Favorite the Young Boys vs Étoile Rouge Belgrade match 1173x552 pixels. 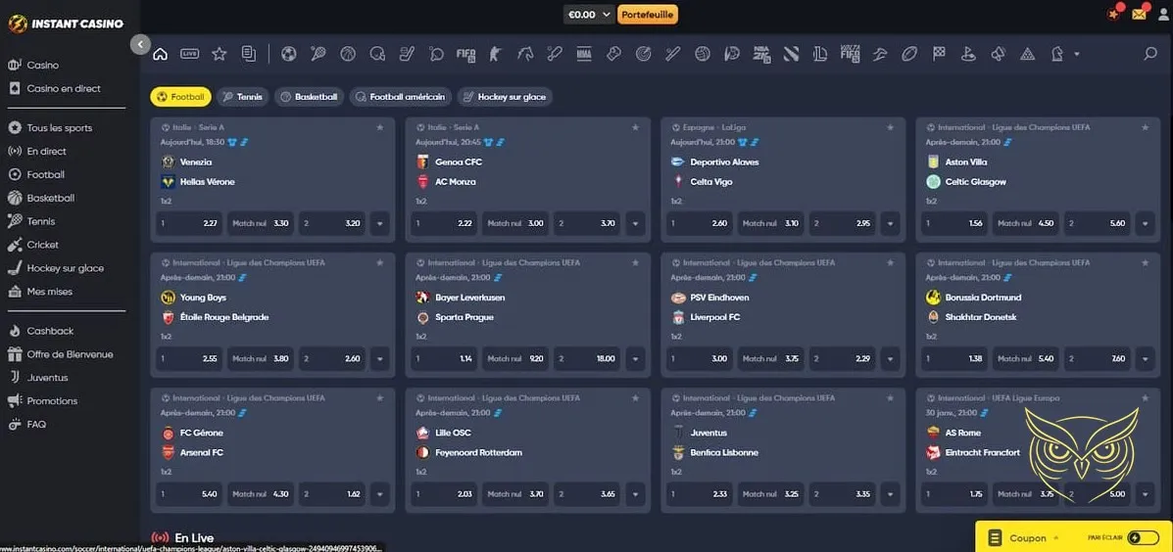pos(380,263)
